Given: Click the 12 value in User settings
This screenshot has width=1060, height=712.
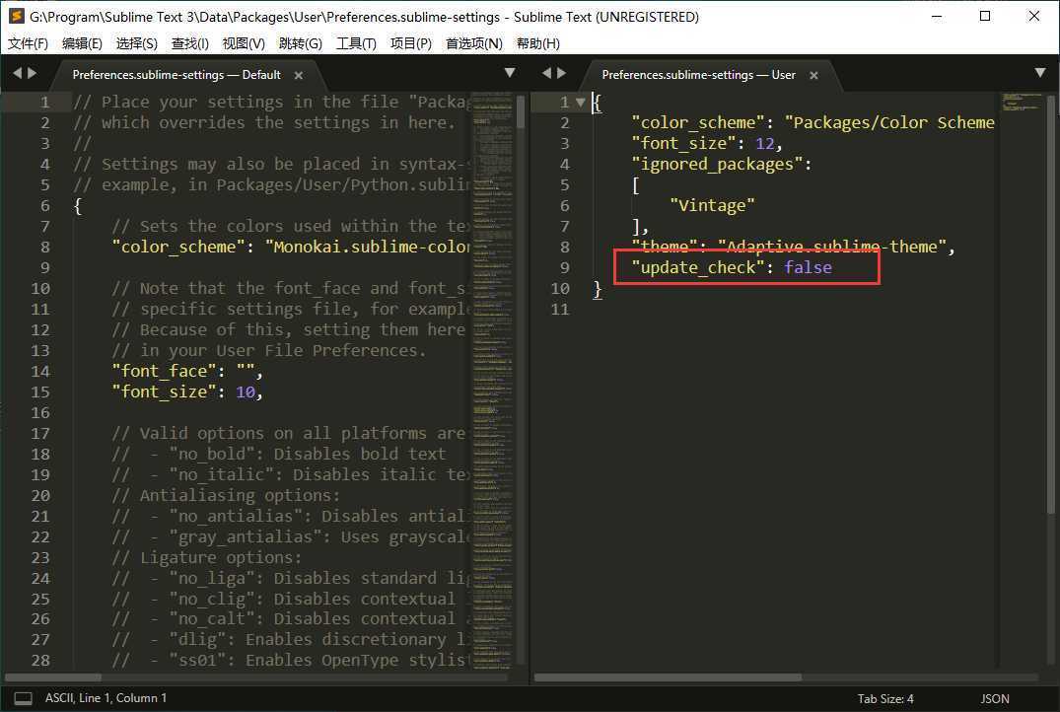Looking at the screenshot, I should click(x=764, y=143).
